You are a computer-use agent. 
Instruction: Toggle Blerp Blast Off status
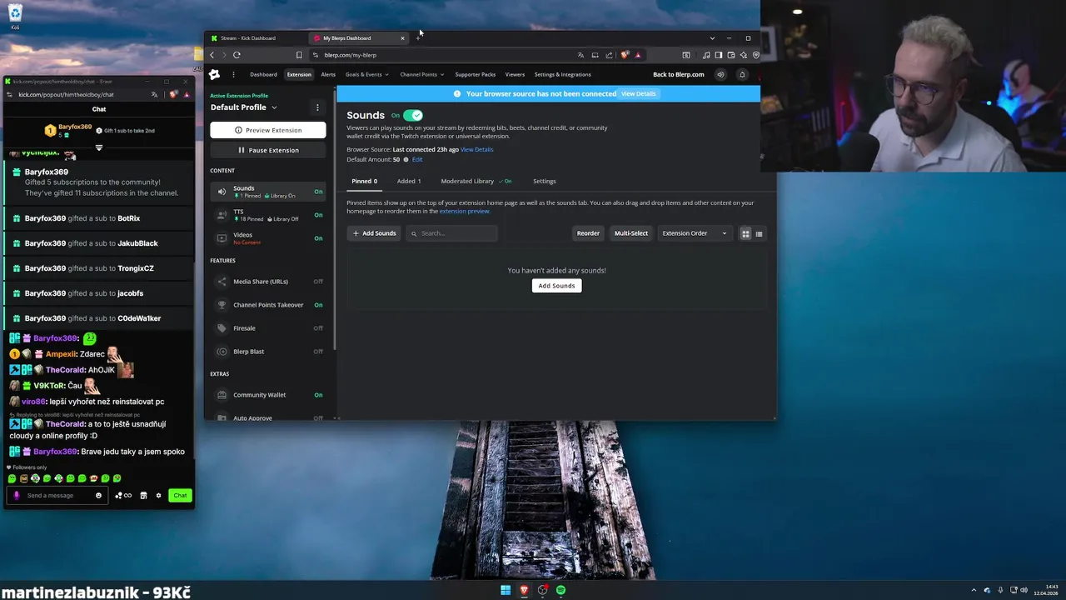(318, 352)
